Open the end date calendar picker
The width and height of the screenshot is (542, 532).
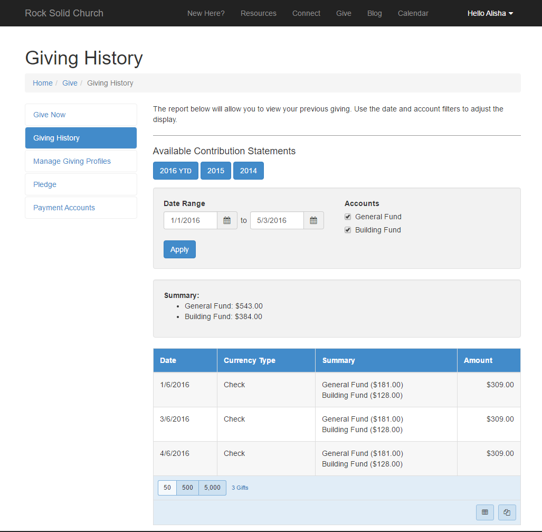pos(313,220)
